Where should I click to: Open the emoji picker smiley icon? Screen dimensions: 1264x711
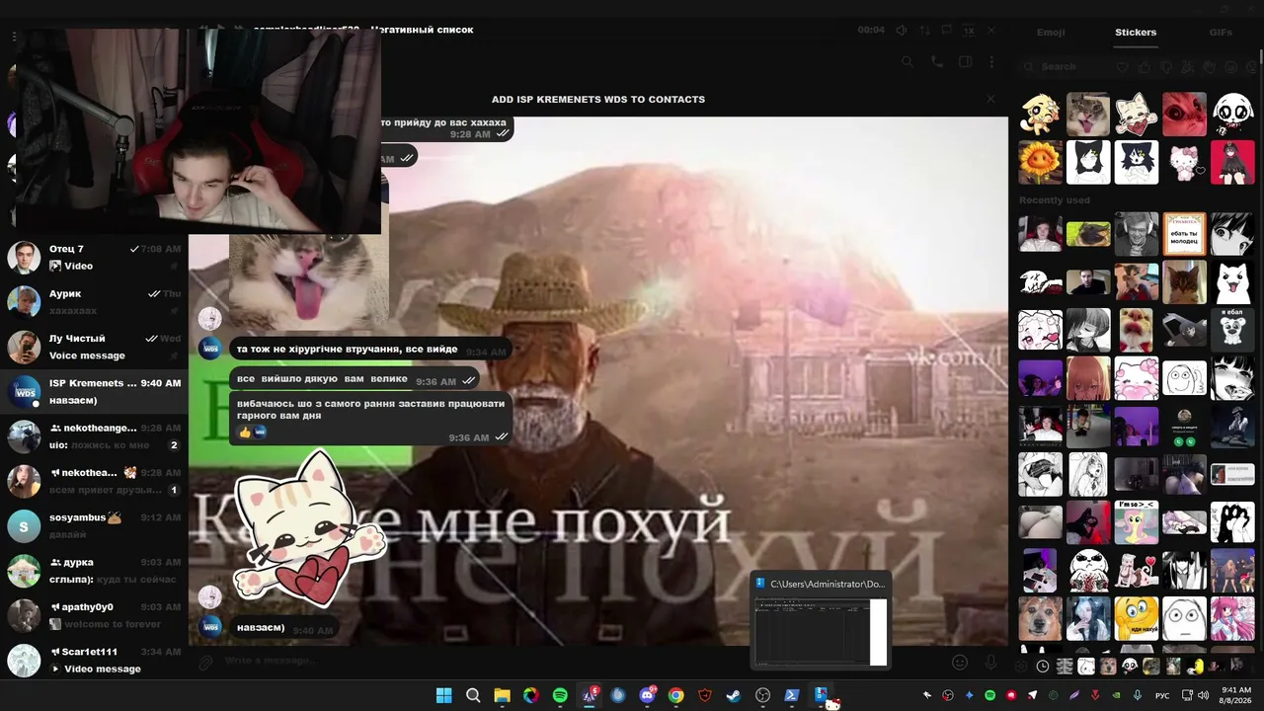pyautogui.click(x=960, y=663)
